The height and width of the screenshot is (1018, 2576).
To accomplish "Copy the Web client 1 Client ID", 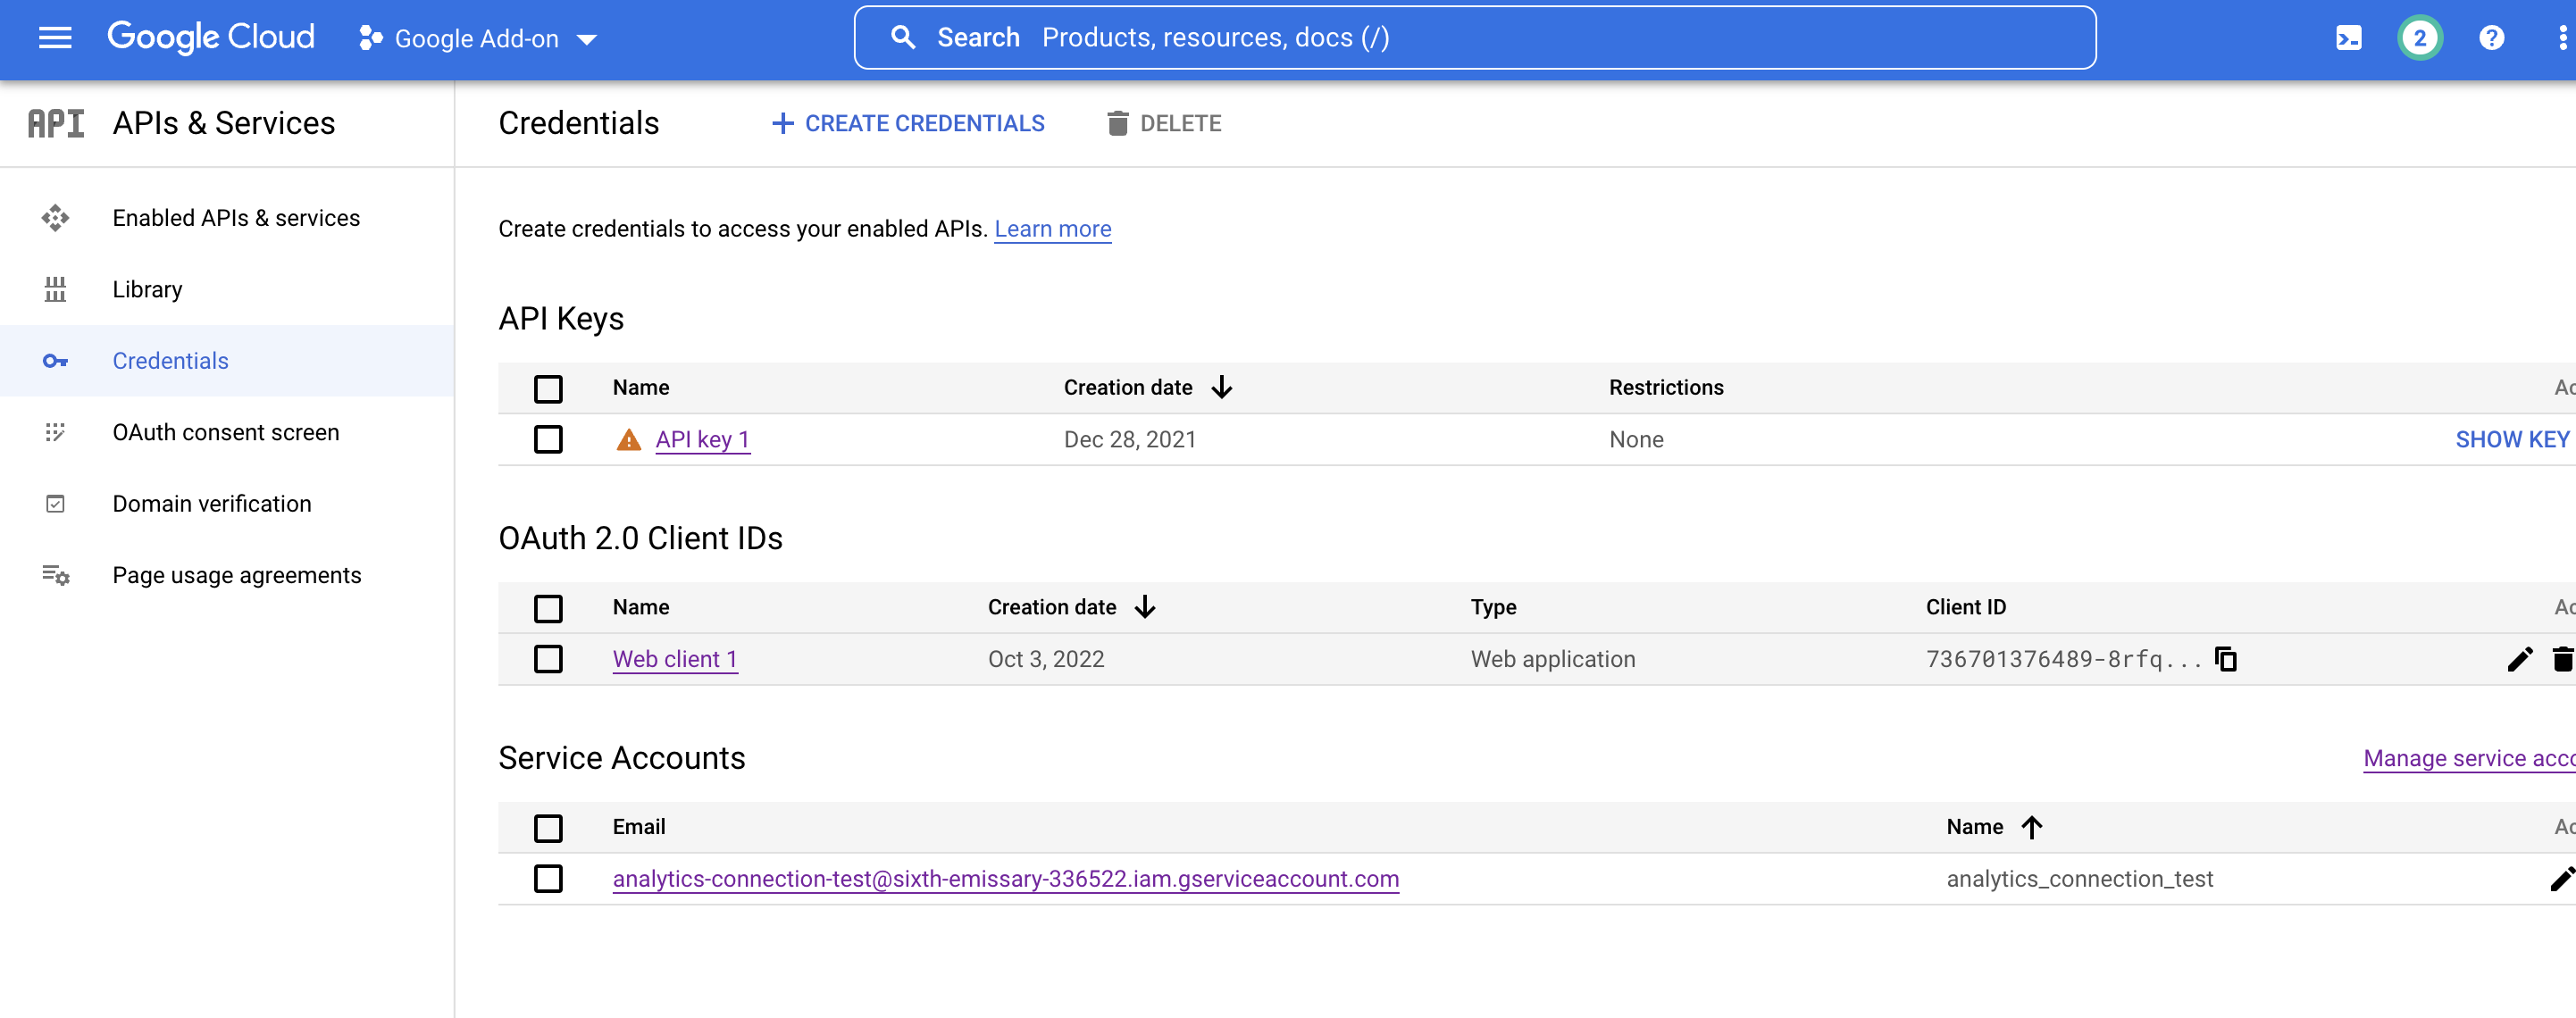I will tap(2226, 659).
